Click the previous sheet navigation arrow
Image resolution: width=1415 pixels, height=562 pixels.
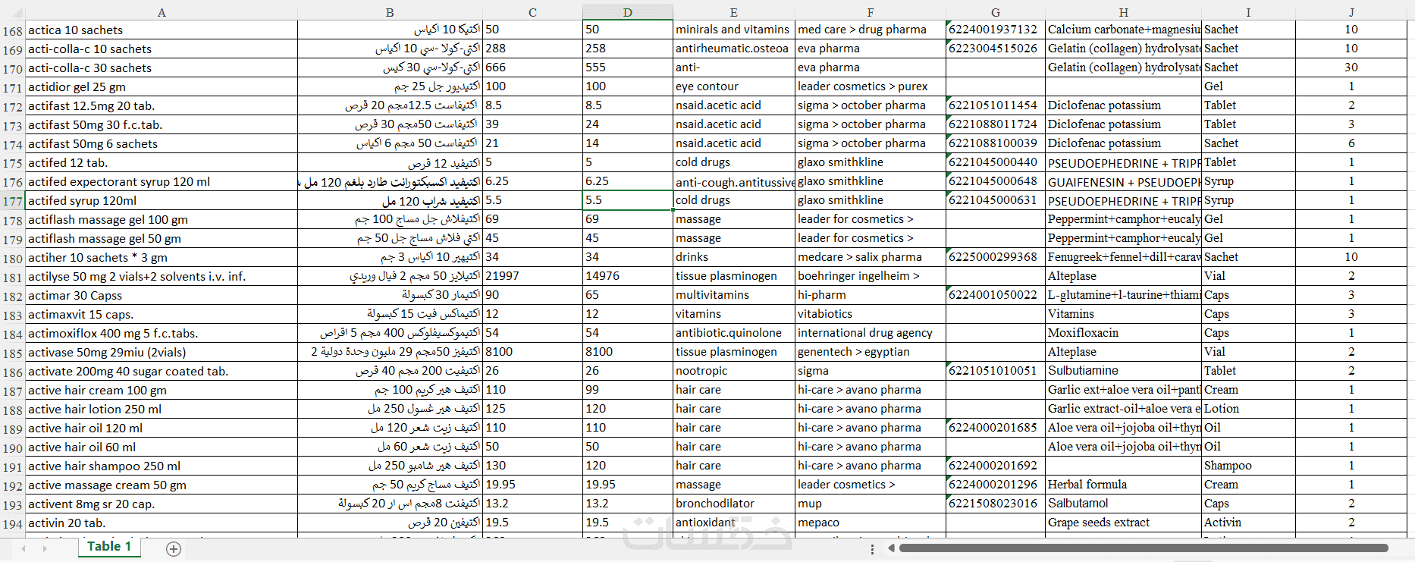pyautogui.click(x=24, y=548)
